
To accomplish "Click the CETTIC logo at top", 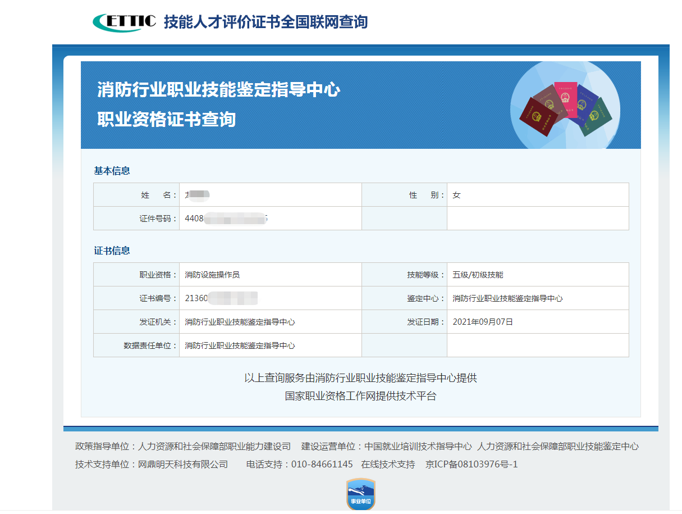I will [x=125, y=21].
